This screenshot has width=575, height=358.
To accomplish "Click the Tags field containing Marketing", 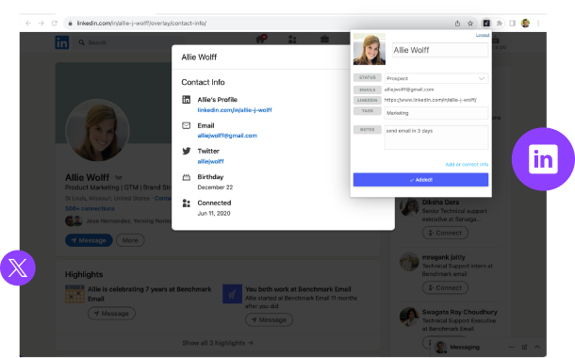I will tap(436, 113).
